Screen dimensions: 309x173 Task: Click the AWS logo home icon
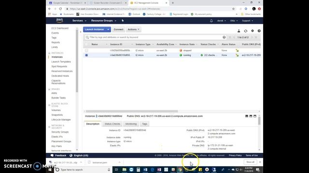click(x=59, y=20)
